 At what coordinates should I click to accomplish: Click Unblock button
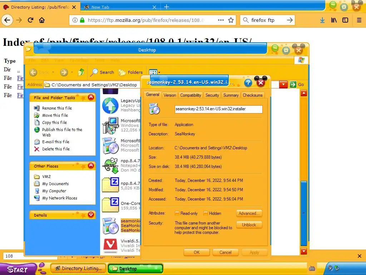tap(249, 225)
